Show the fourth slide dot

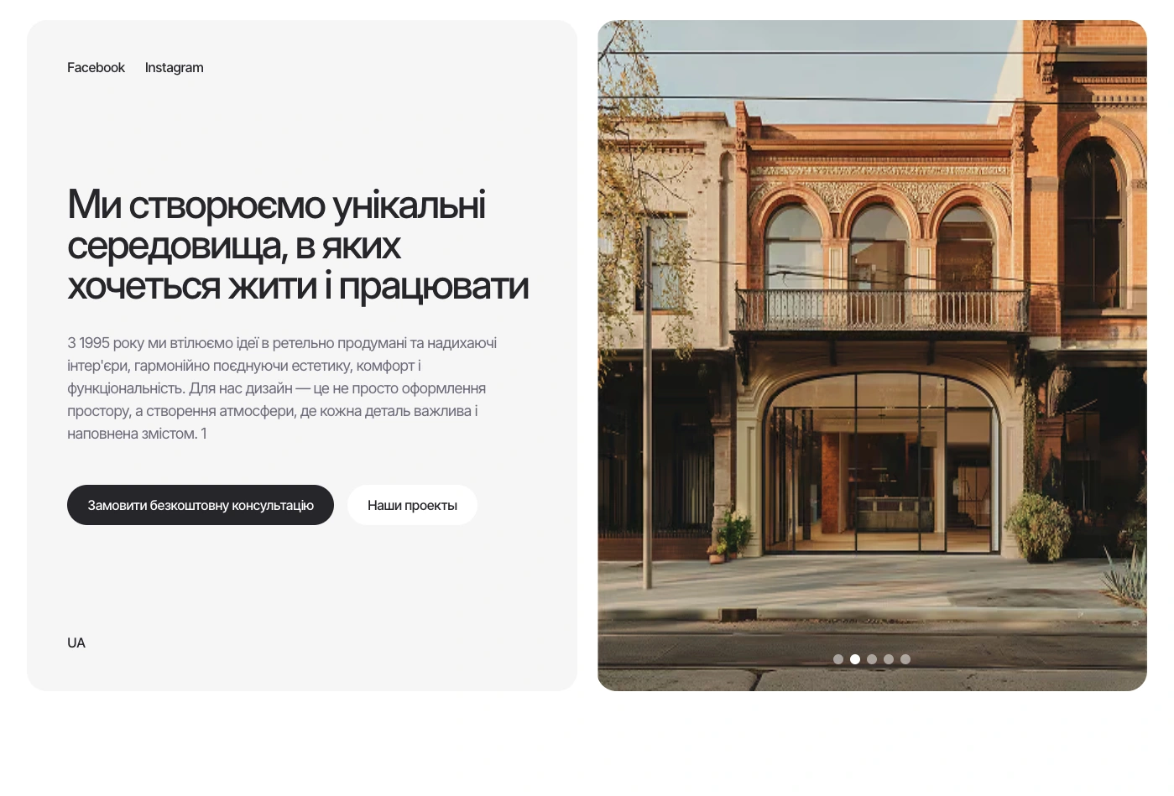pyautogui.click(x=889, y=659)
